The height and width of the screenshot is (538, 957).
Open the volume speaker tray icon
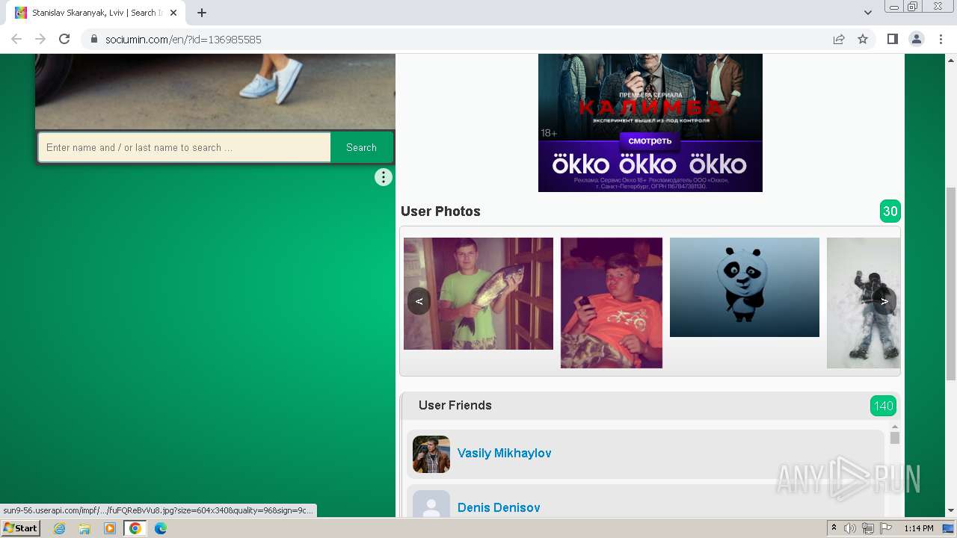850,528
